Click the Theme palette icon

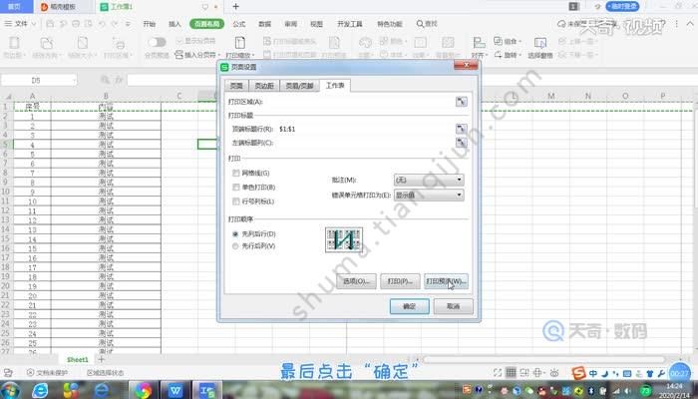tap(365, 43)
